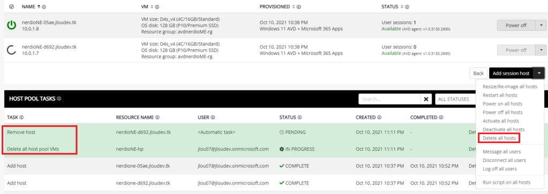Expand dropdown arrow next to Add session host
The image size is (548, 194).
point(539,73)
